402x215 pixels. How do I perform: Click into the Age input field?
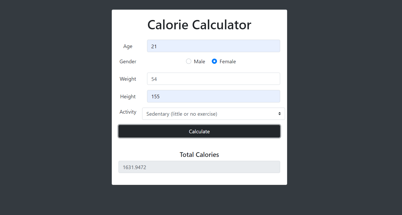pos(213,46)
